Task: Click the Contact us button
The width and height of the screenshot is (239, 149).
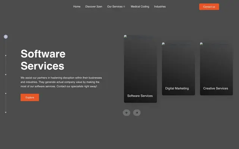Action: [209, 7]
